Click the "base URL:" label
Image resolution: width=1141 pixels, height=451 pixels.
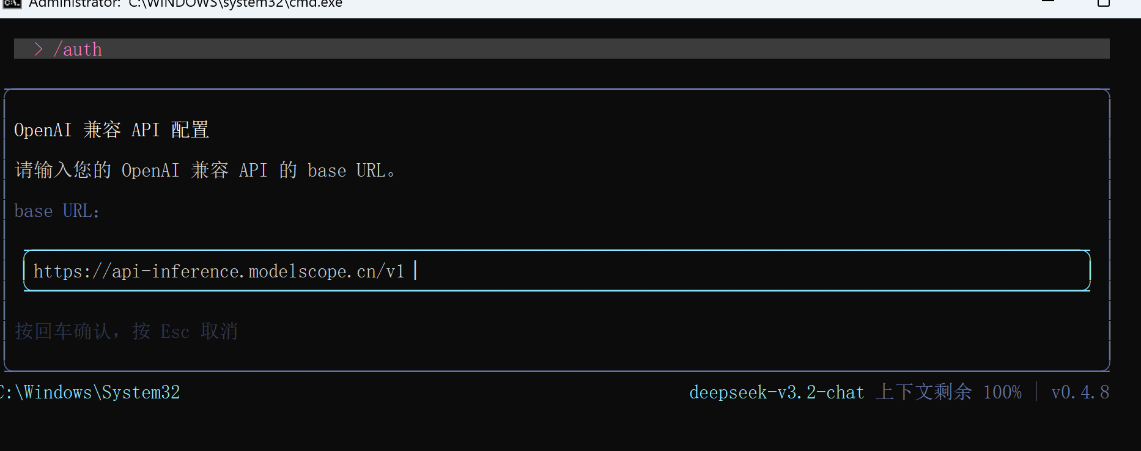(57, 211)
